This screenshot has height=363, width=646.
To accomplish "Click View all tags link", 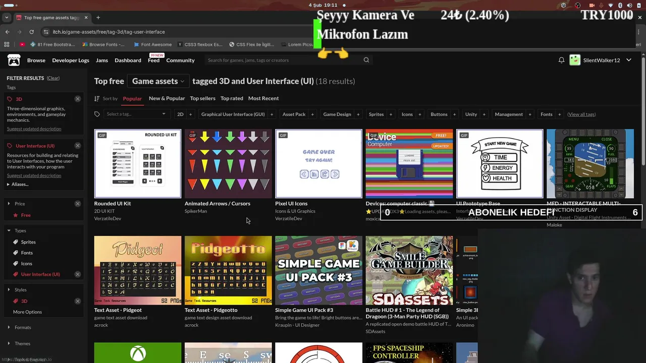I will pyautogui.click(x=581, y=114).
